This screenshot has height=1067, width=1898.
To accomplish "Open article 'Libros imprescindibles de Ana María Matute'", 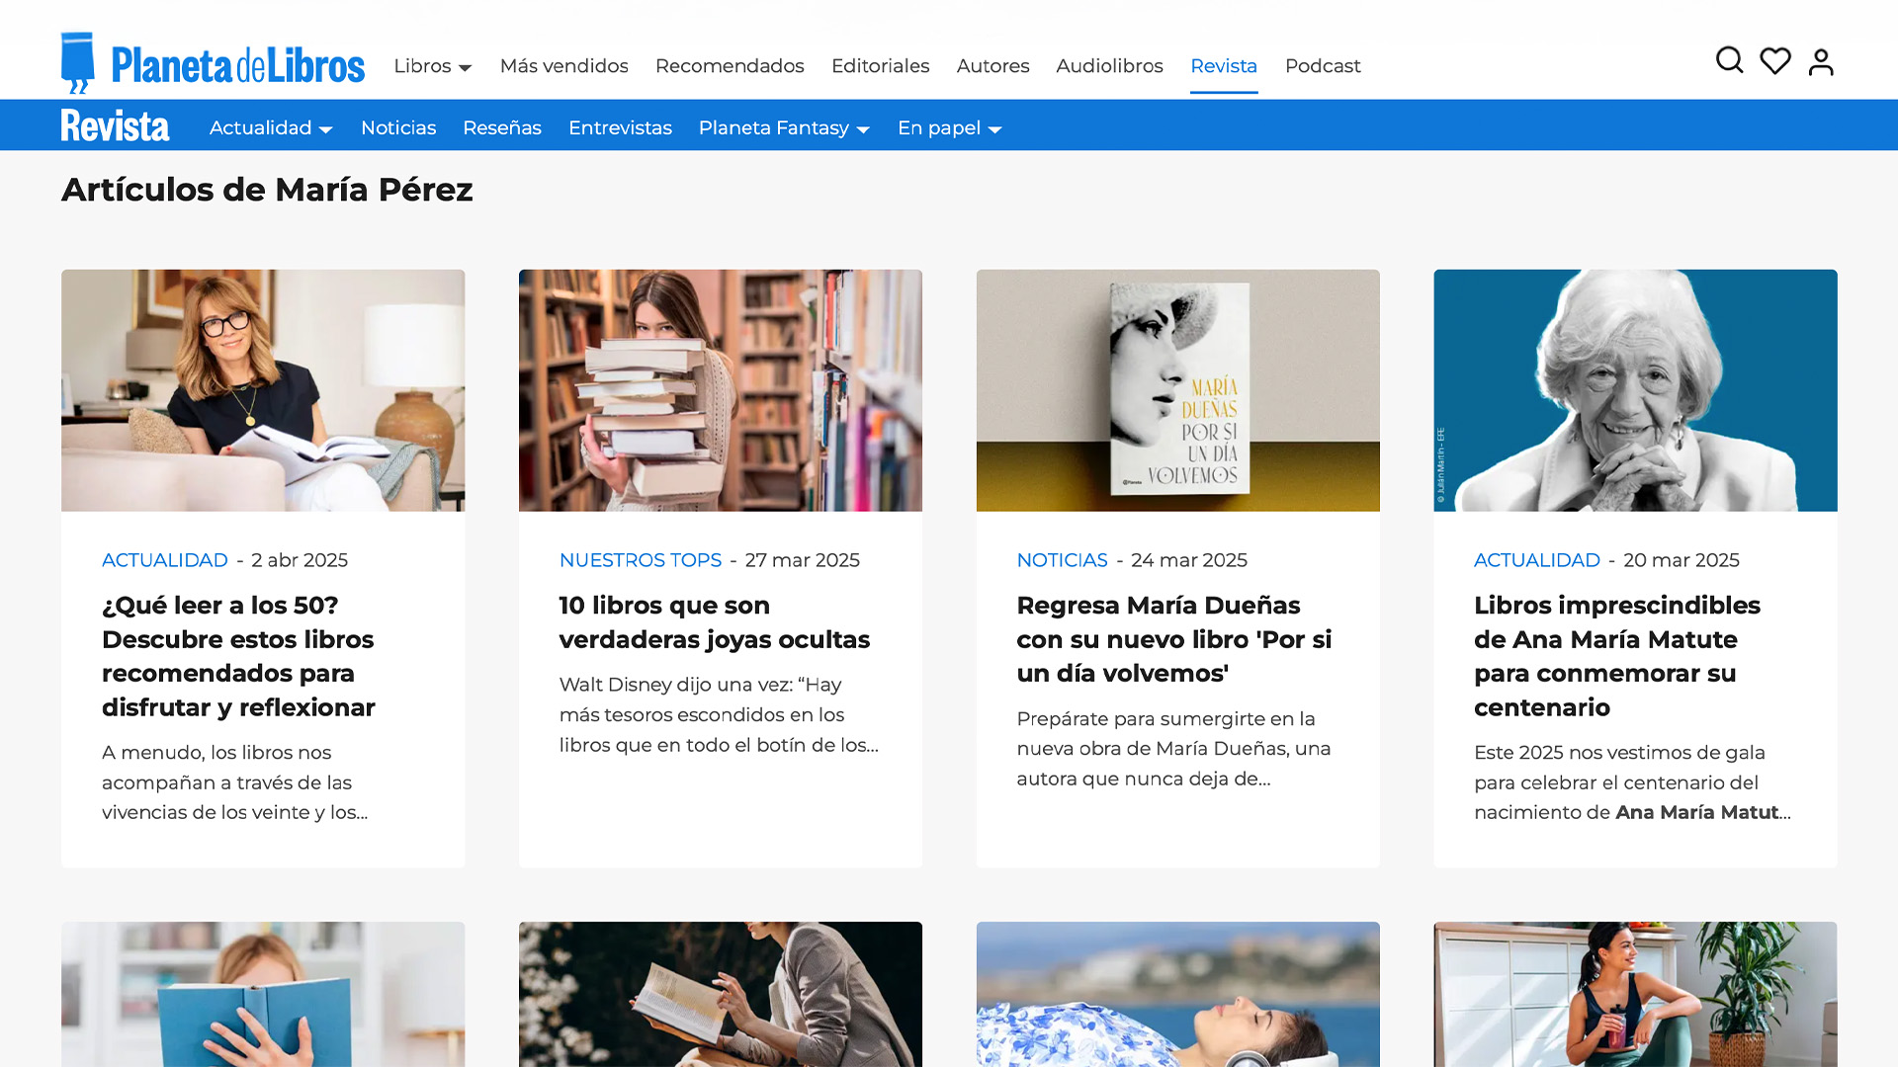I will click(1617, 656).
